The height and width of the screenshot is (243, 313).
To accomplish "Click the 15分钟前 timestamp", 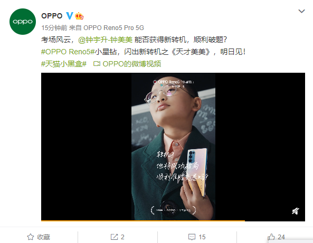I will tap(54, 28).
